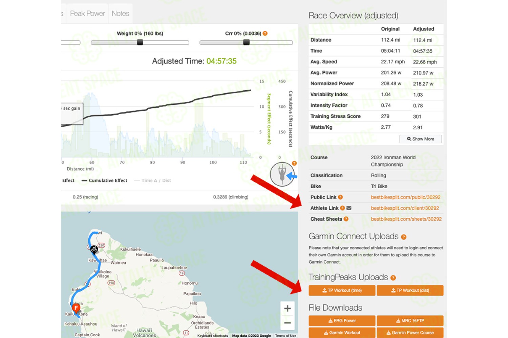The height and width of the screenshot is (338, 508).
Task: Select Variability Index adjusted 1.03
Action: coord(418,95)
